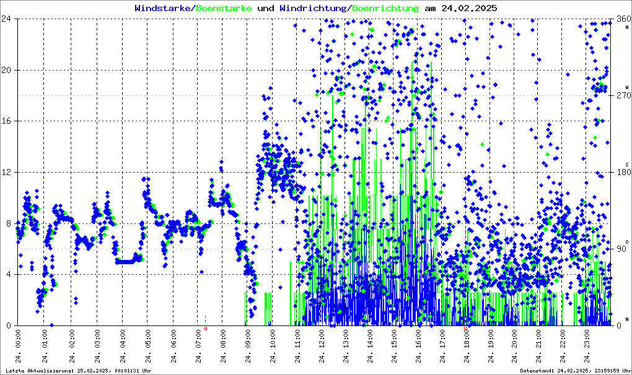Click left axis value 24
Viewport: 632px width, 375px height.
pos(6,19)
